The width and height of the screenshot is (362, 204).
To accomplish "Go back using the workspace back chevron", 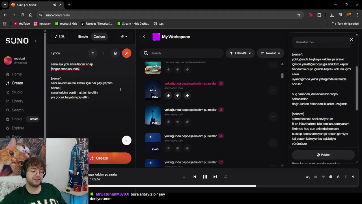I will coord(144,37).
